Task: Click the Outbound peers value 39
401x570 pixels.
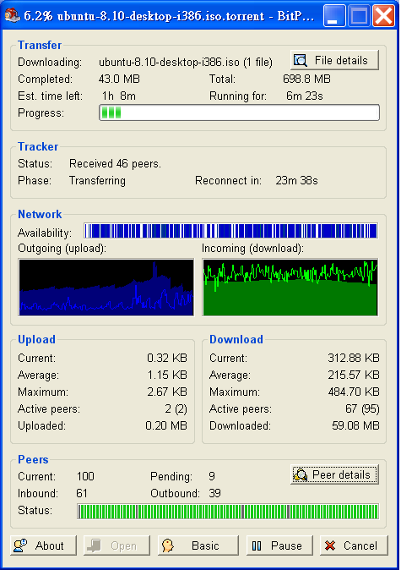Action: click(214, 493)
